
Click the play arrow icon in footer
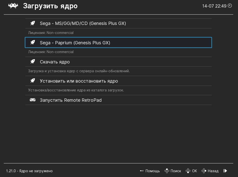coord(225,171)
